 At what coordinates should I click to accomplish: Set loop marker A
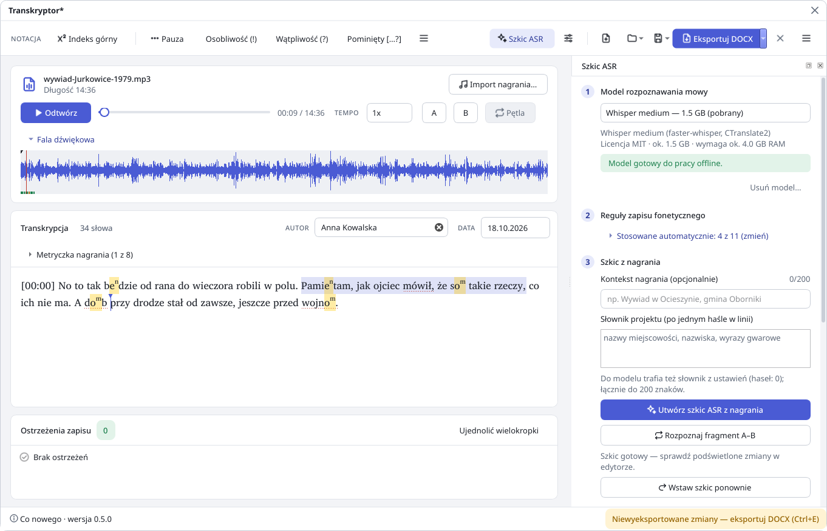pyautogui.click(x=434, y=113)
